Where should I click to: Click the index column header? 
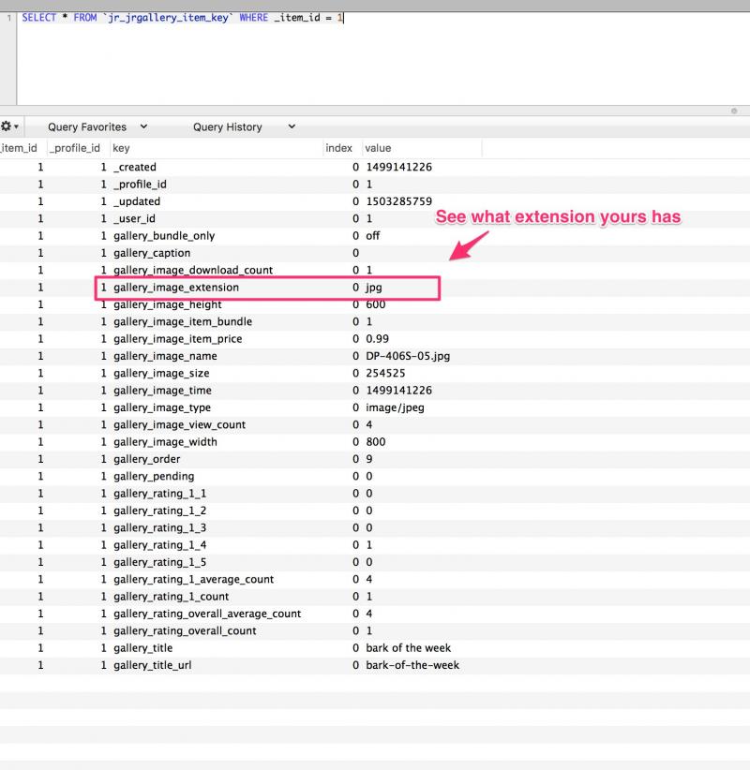(338, 148)
